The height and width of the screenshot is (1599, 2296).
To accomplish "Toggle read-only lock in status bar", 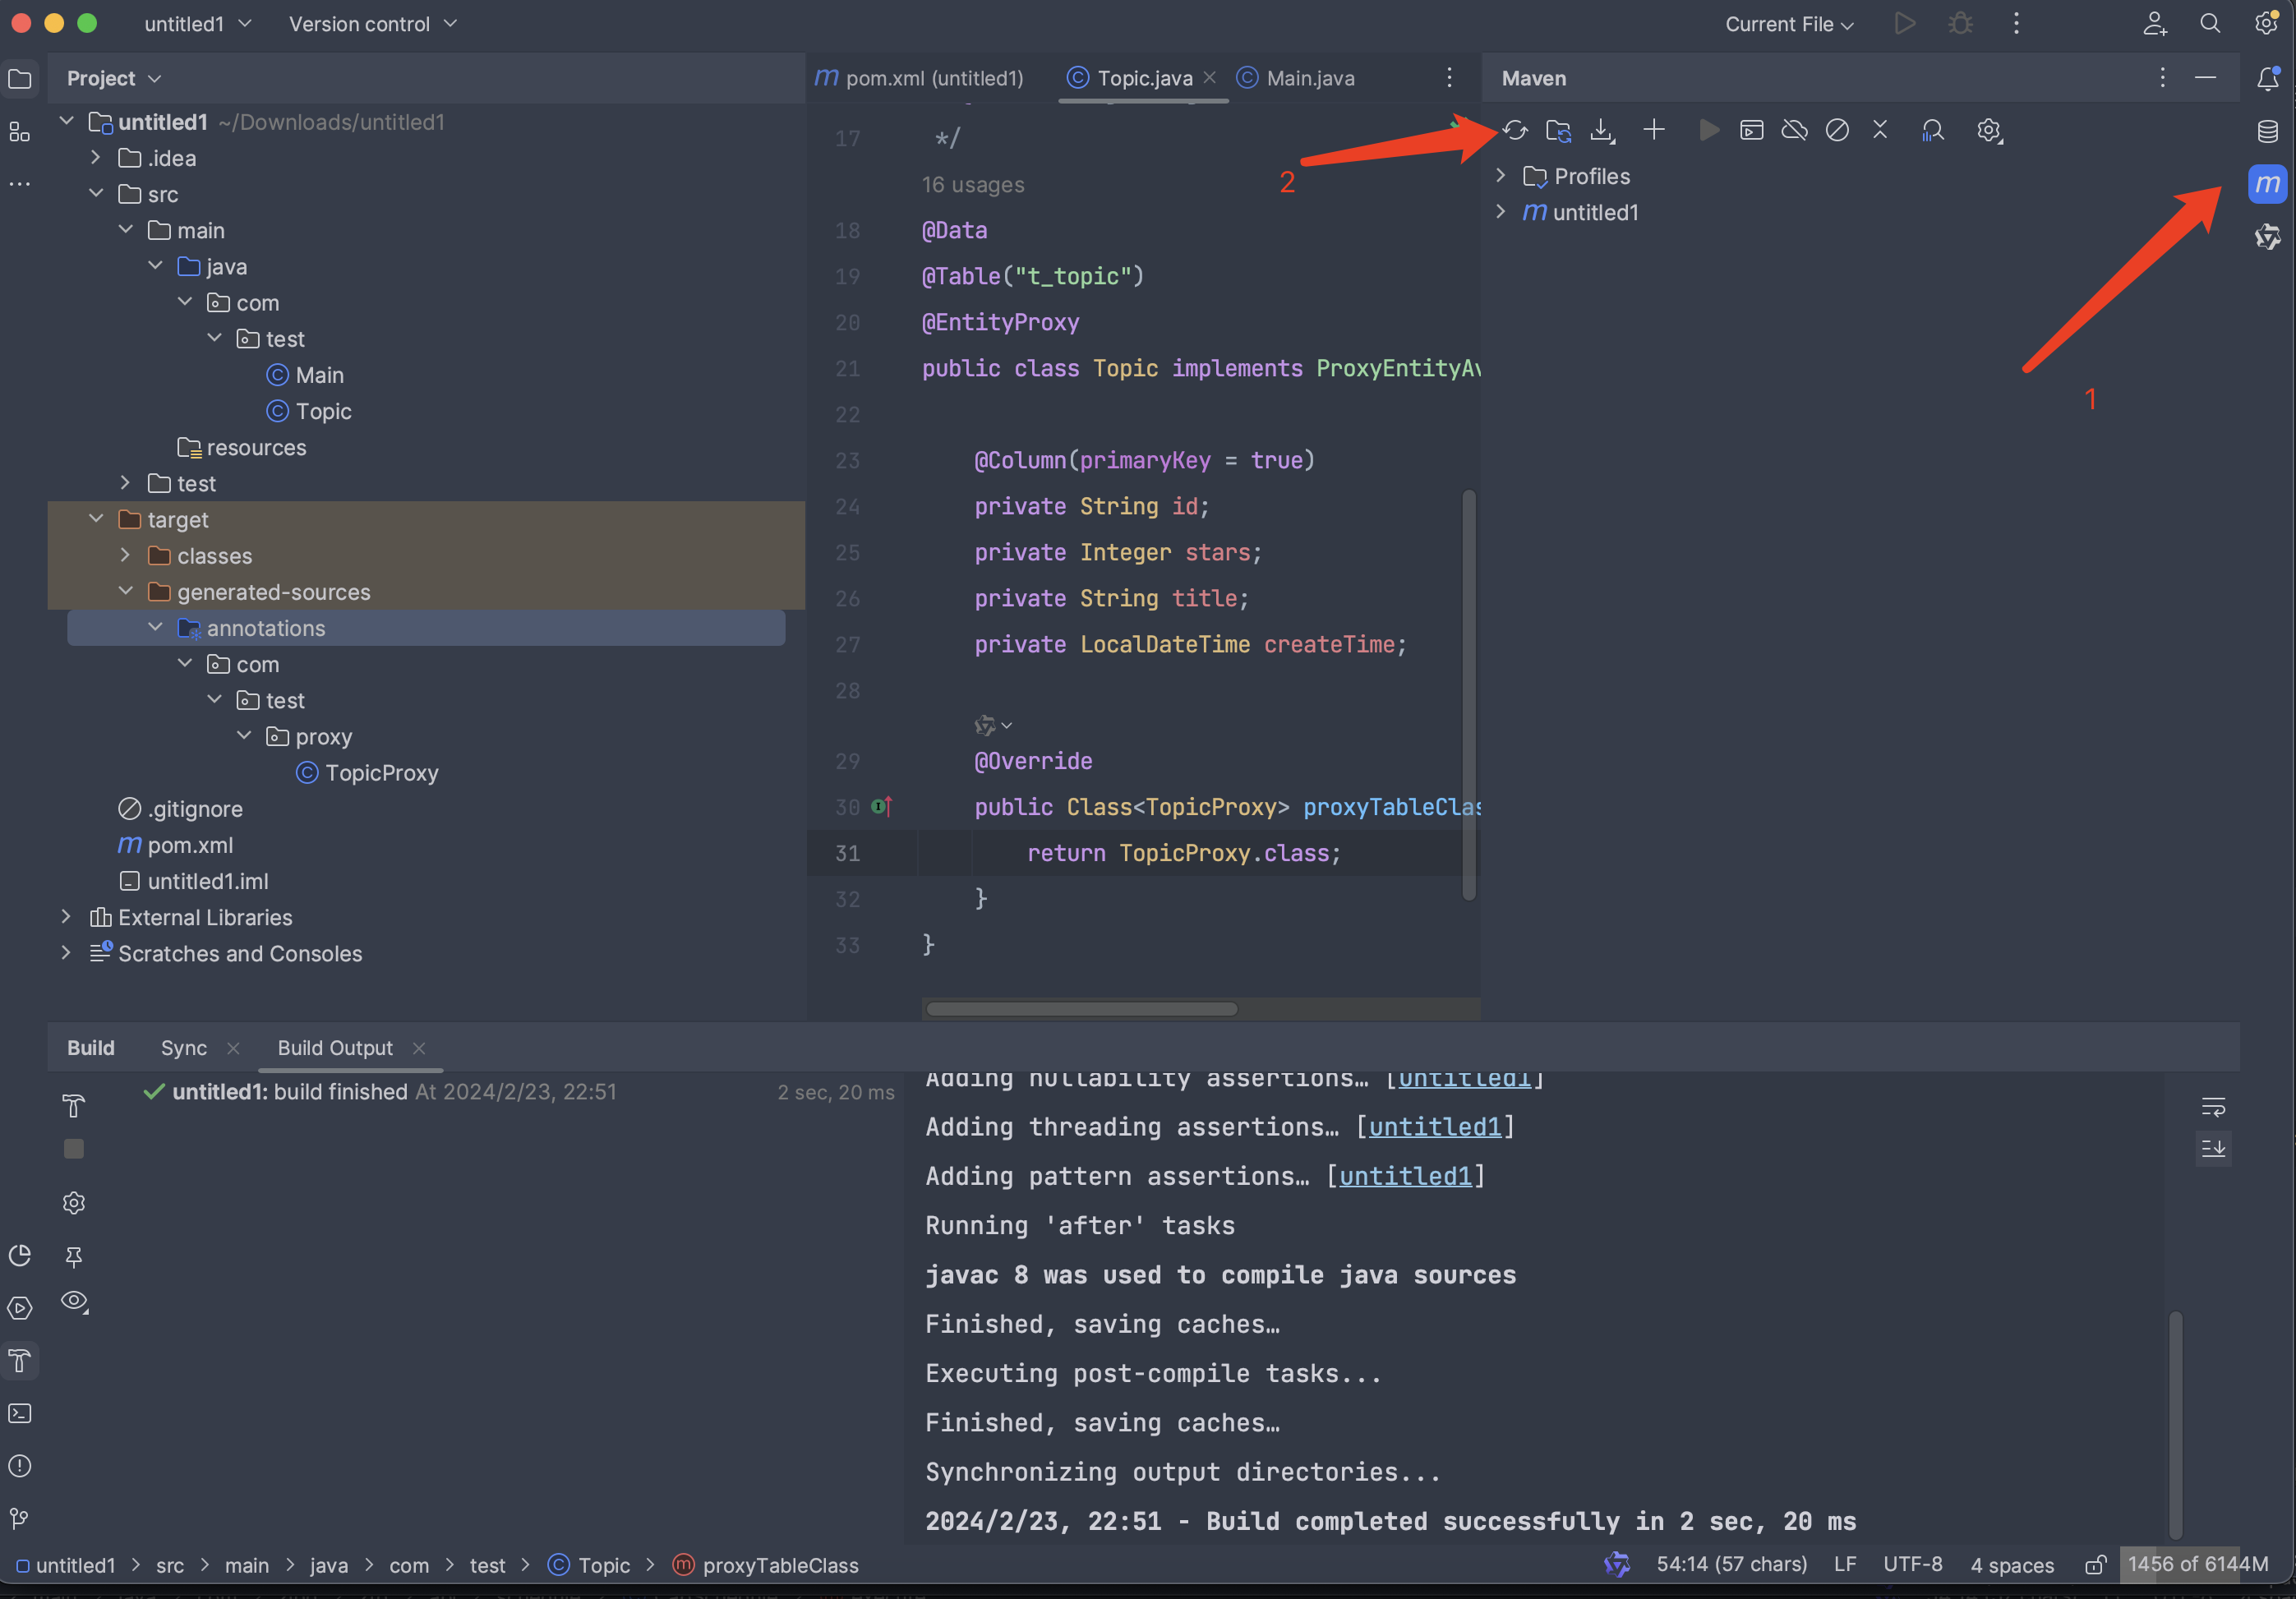I will point(2095,1565).
